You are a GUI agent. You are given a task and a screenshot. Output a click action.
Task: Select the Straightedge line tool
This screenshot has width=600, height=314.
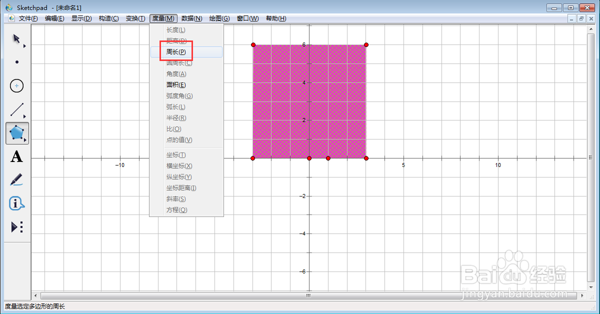coord(16,109)
